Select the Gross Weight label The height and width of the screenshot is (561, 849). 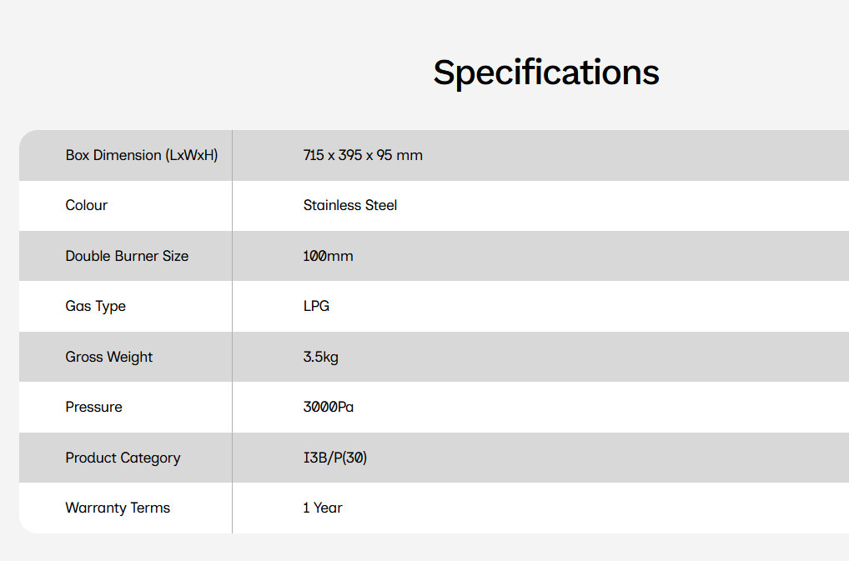(x=108, y=357)
